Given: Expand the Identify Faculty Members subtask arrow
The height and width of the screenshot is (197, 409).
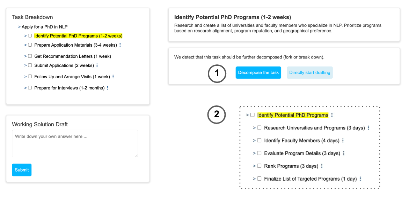Looking at the screenshot, I should pyautogui.click(x=254, y=141).
